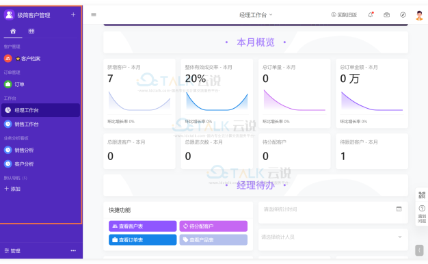Screen dimensions: 428x264
Task: Expand the 请选择统计人员 dropdown
Action: [x=333, y=237]
